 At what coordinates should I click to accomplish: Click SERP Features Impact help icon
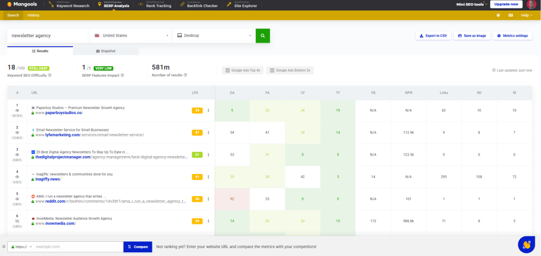[x=122, y=75]
